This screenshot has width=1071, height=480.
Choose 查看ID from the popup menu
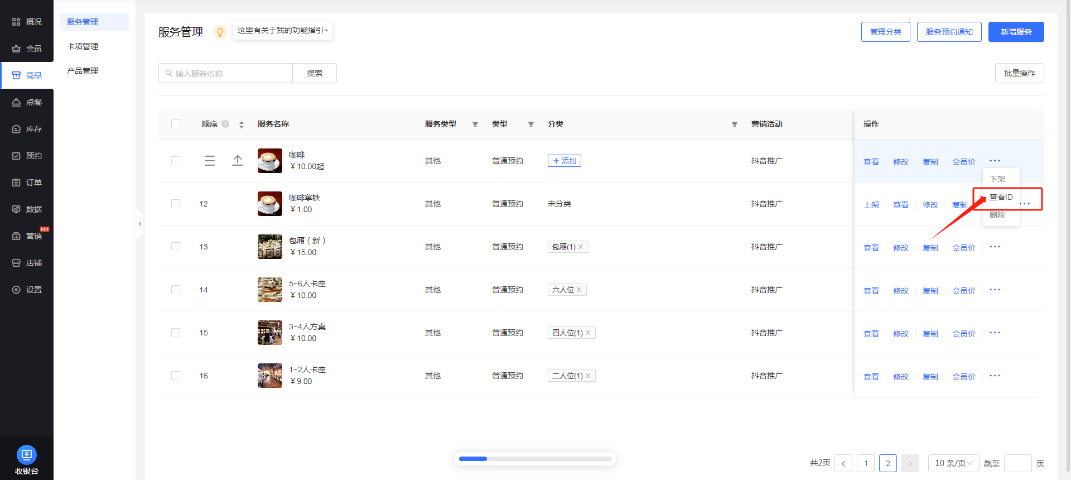pyautogui.click(x=1001, y=197)
